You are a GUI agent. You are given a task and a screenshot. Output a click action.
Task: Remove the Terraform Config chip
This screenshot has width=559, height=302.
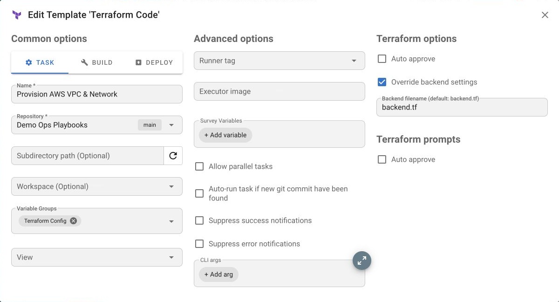(x=74, y=221)
